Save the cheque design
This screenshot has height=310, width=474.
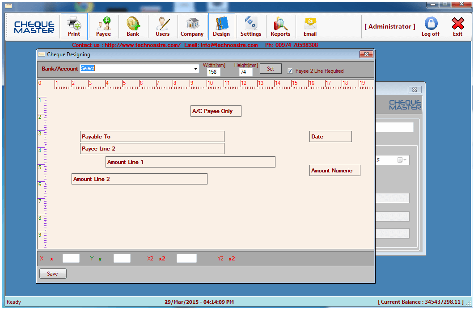52,273
